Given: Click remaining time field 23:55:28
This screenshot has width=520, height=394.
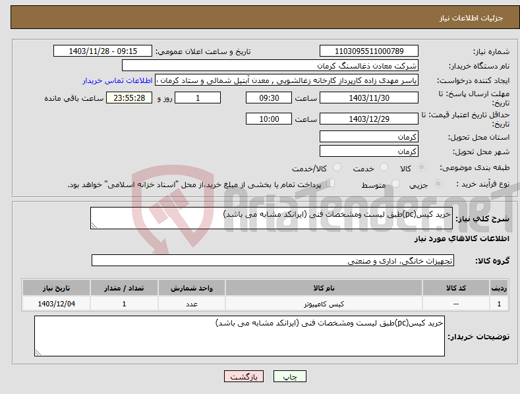Looking at the screenshot, I should coord(129,98).
